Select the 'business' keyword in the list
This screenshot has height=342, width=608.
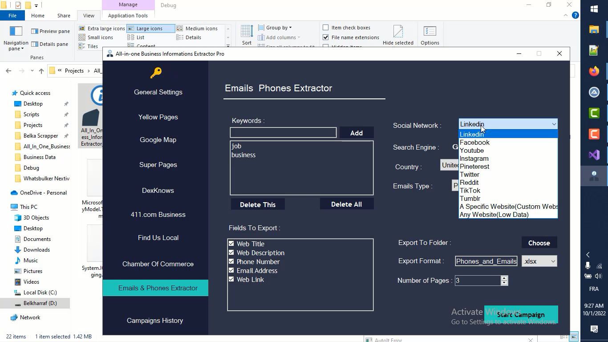[243, 155]
